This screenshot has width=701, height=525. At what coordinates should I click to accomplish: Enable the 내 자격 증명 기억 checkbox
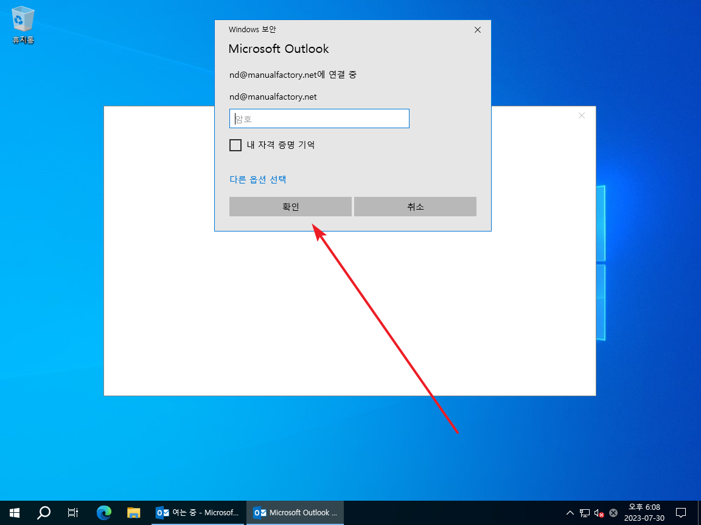point(235,145)
